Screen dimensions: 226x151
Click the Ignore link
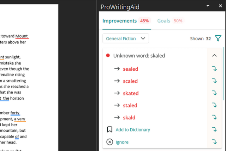(122, 142)
